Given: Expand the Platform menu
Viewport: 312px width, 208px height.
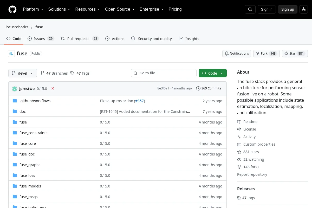Looking at the screenshot, I should tap(33, 9).
